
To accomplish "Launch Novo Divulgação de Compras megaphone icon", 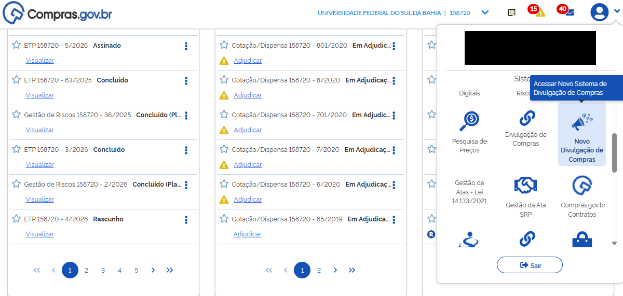I will (581, 122).
